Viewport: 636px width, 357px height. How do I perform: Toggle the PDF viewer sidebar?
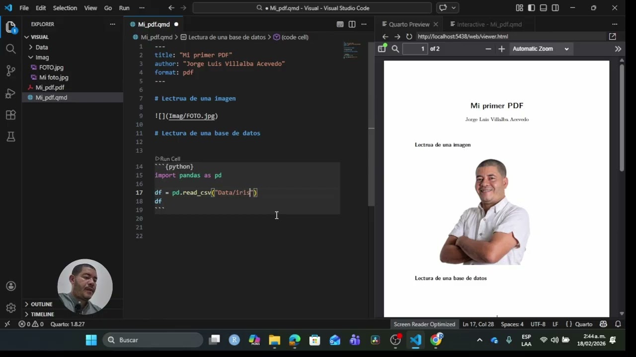(382, 49)
